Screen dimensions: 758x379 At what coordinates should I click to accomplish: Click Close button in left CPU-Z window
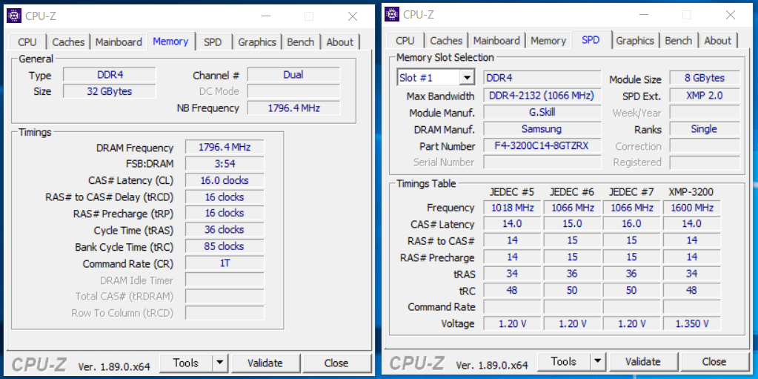coord(336,363)
